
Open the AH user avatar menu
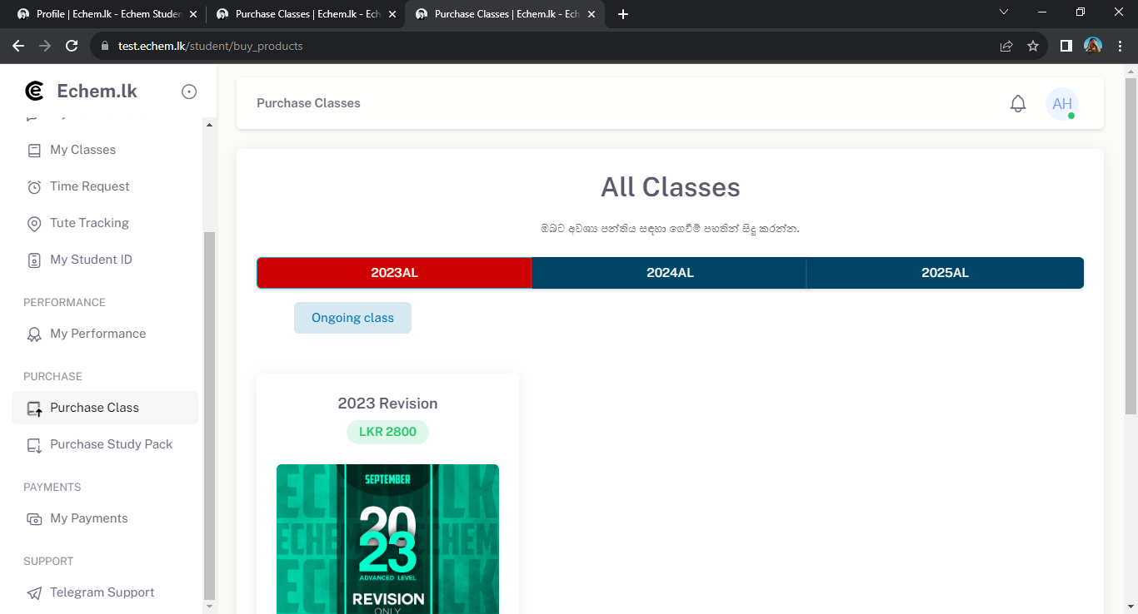pyautogui.click(x=1062, y=104)
